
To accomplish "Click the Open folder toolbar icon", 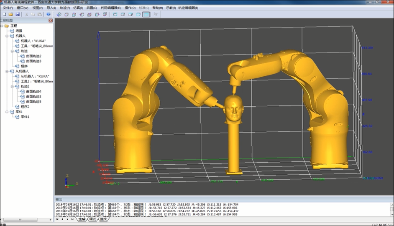I will click(11, 14).
